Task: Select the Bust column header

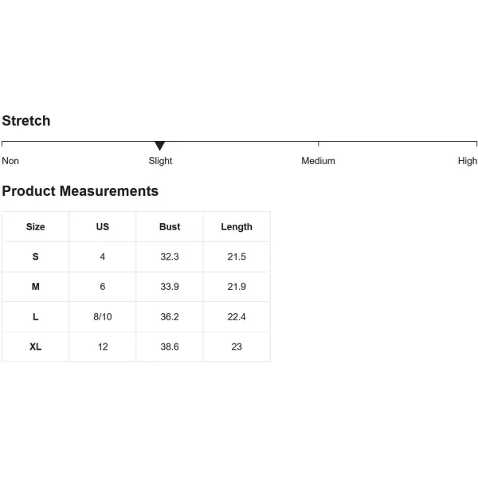Action: (x=170, y=227)
